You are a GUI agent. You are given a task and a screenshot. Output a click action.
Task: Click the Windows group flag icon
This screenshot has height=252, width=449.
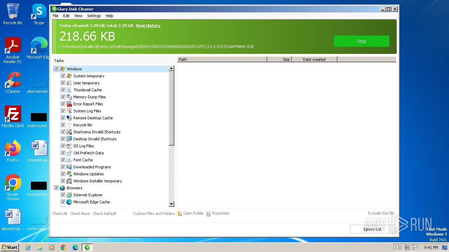click(62, 69)
